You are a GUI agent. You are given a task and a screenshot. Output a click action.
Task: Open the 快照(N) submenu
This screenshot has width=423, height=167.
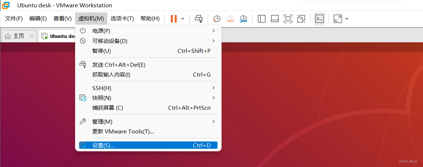pyautogui.click(x=148, y=98)
